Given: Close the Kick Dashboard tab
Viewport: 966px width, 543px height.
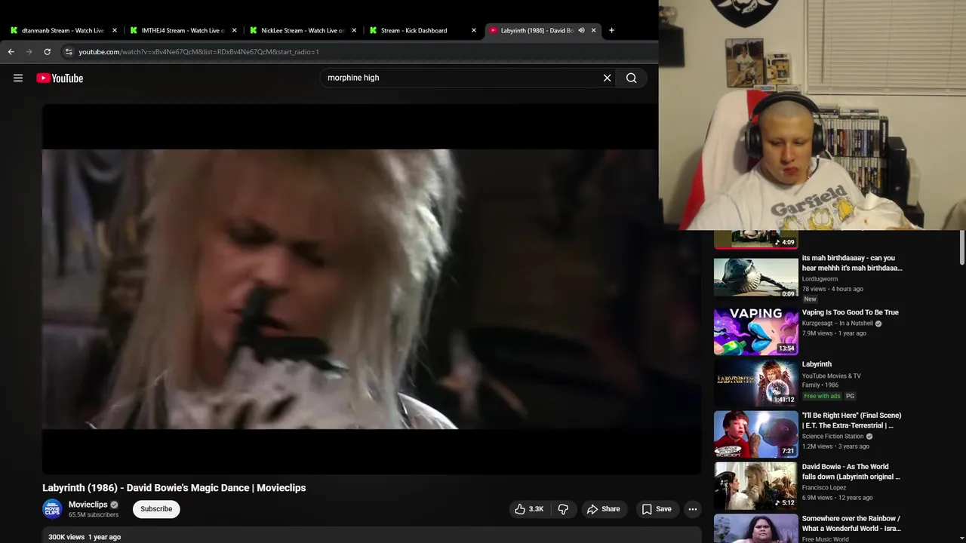Looking at the screenshot, I should pos(474,30).
